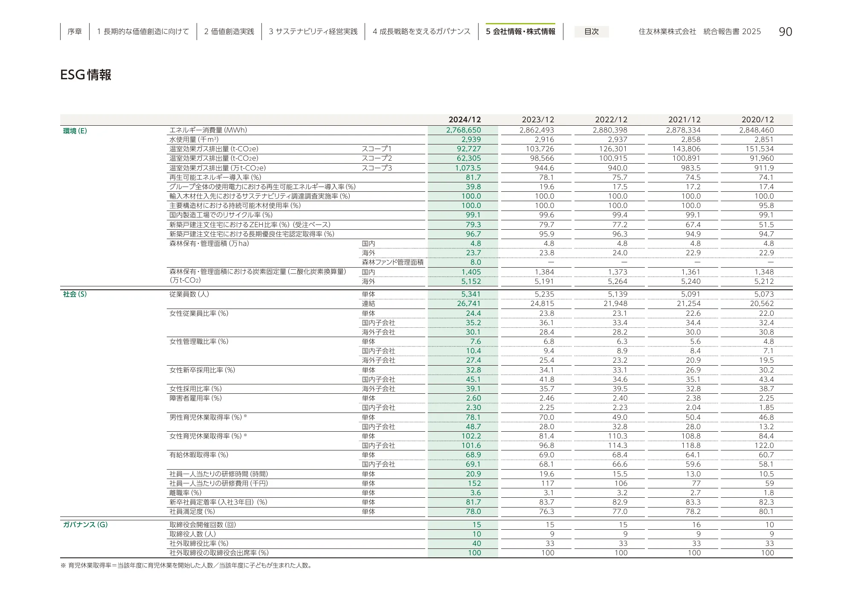Go to 1 長期的な価値創造に向けて section

143,32
